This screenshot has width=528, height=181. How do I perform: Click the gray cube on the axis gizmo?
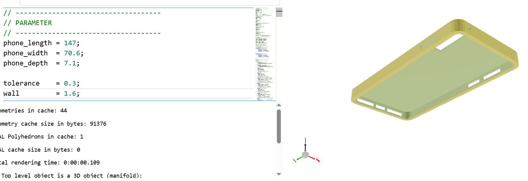tap(305, 155)
